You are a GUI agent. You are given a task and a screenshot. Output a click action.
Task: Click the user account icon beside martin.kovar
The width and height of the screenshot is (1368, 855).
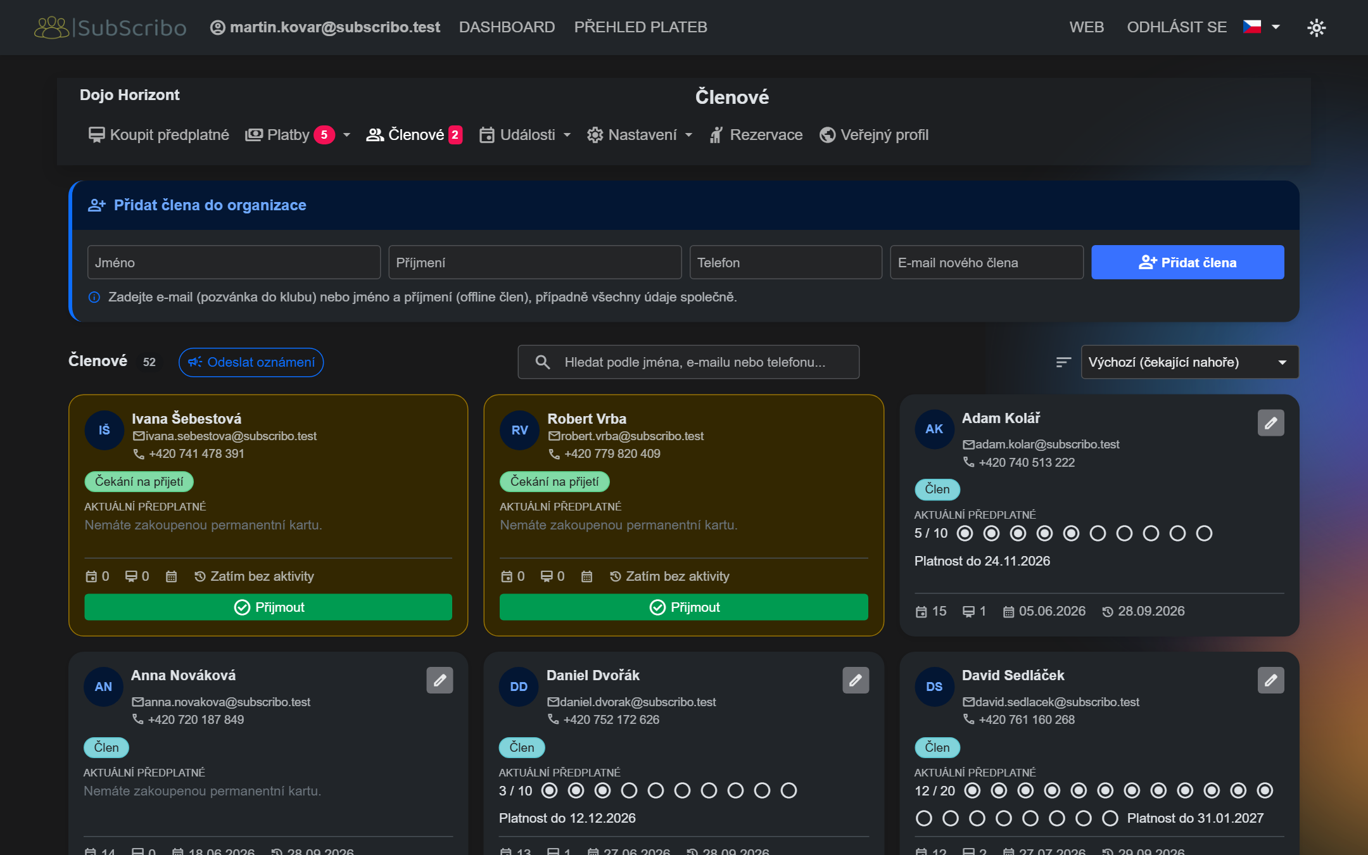[x=217, y=27]
